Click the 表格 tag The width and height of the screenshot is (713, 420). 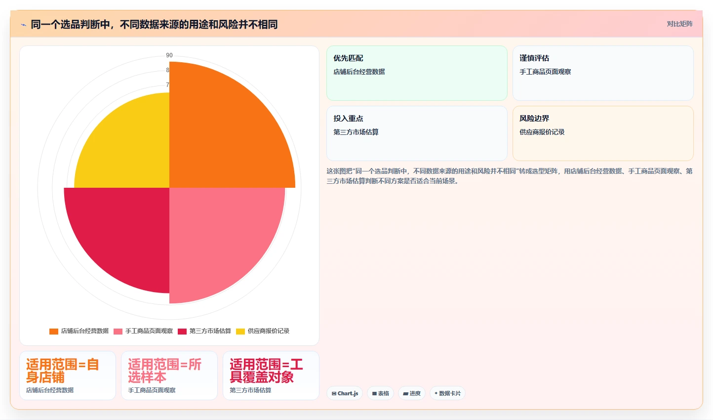coord(380,393)
